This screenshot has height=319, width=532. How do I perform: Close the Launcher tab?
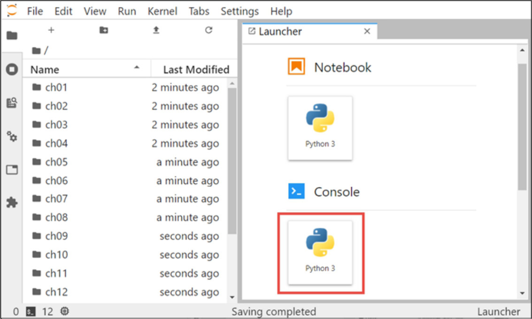[x=367, y=31]
